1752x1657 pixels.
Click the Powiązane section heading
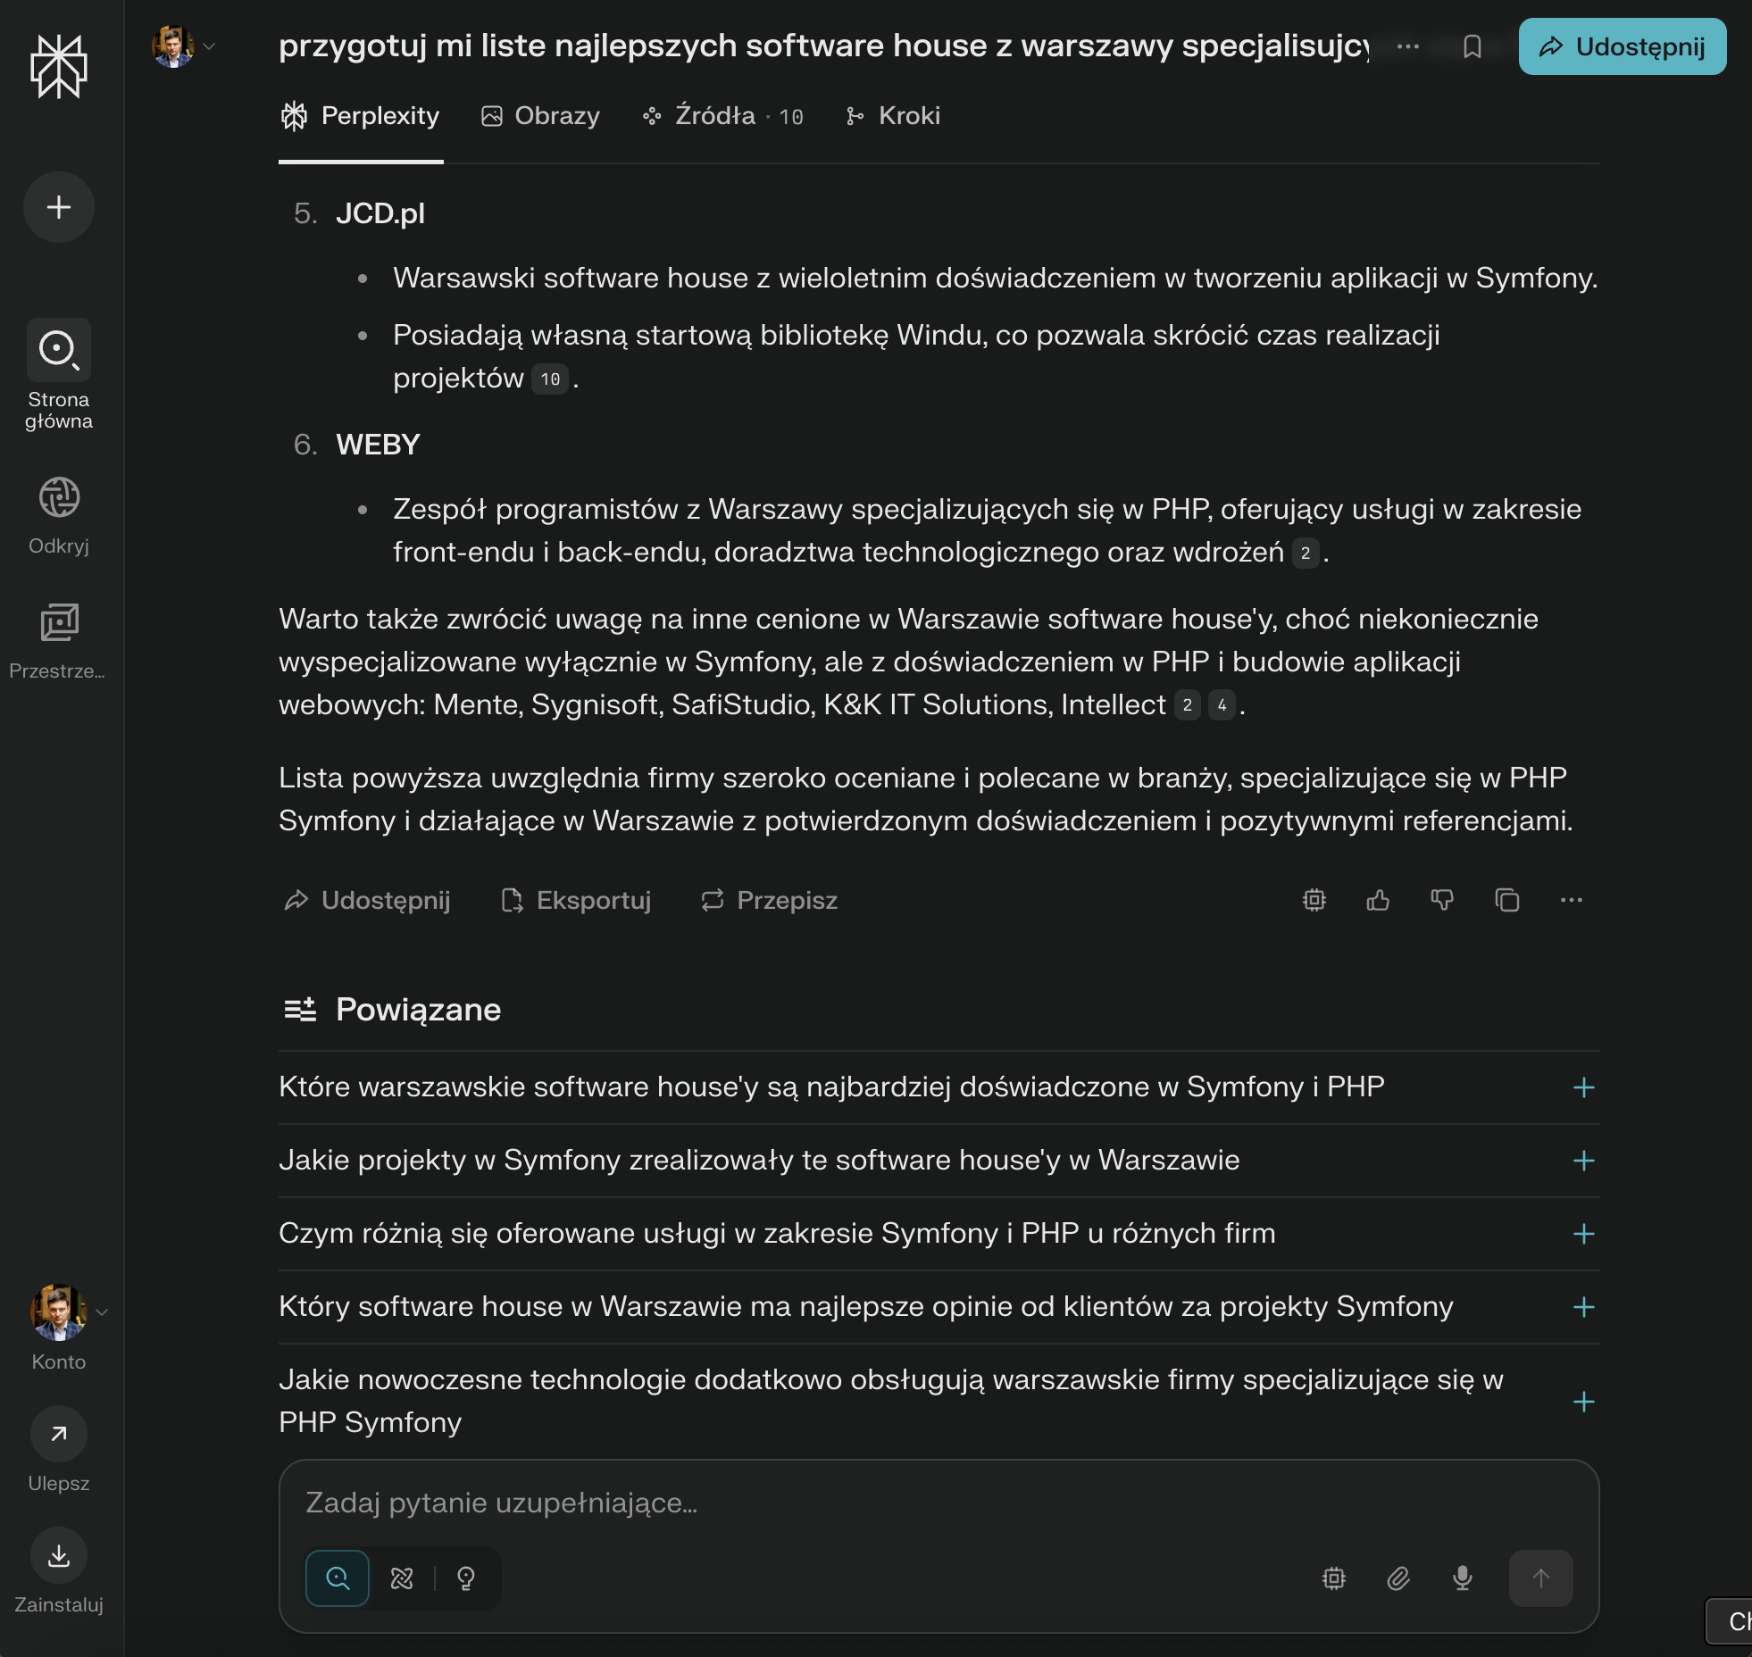click(x=418, y=1010)
